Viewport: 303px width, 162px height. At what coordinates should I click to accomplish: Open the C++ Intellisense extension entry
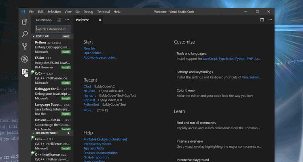pos(52,157)
